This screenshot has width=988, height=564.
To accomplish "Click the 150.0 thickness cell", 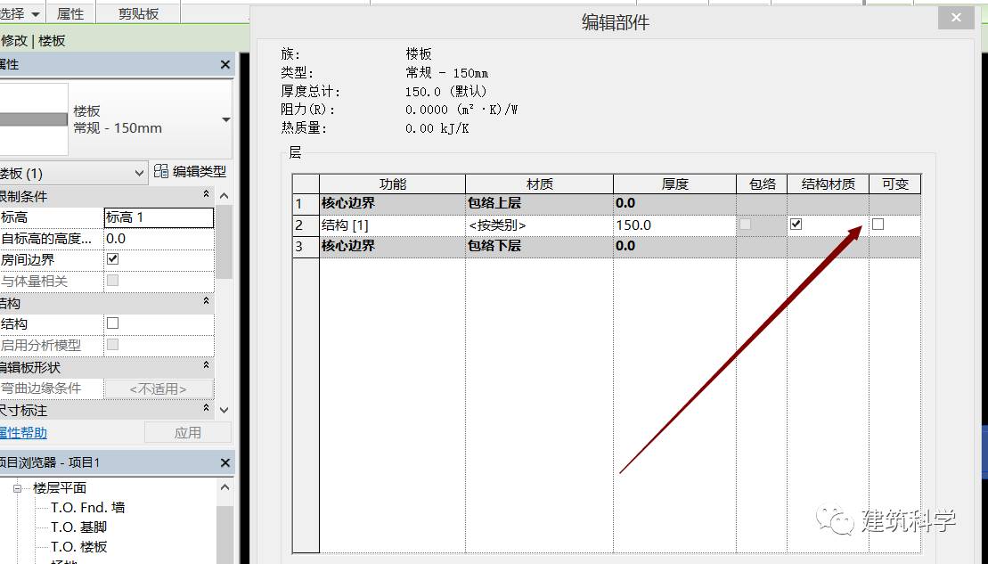I will click(x=674, y=225).
